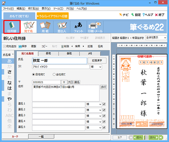The width and height of the screenshot is (169, 142).
Task: Click the 氏名 name input field
Action: [59, 61]
